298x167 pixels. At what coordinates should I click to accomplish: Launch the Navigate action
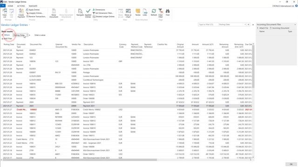80,13
